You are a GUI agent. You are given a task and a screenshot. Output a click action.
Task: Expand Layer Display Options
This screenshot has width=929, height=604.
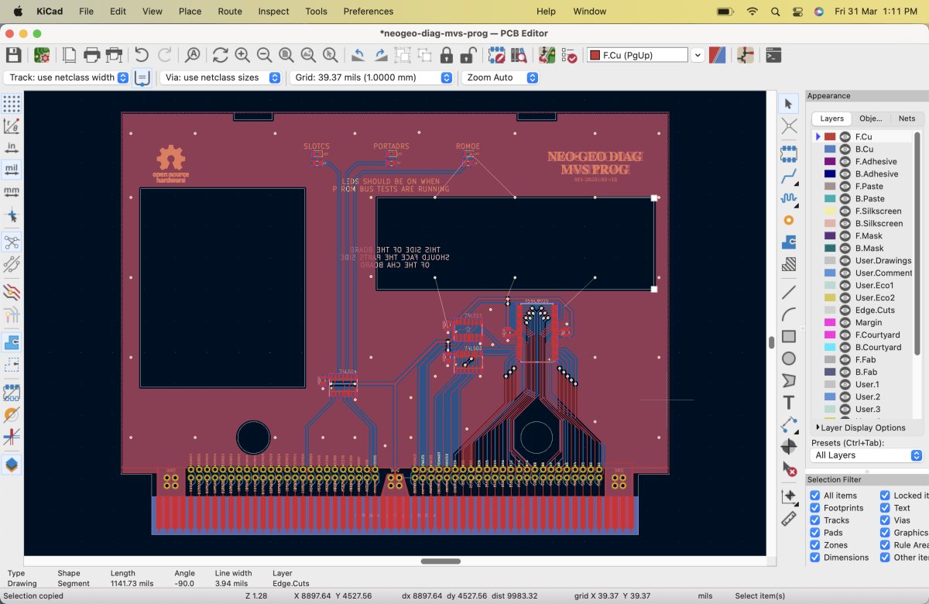pos(860,427)
